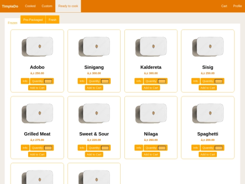Focus the Sweet & Sour quantity field
The width and height of the screenshot is (245, 184).
[105, 148]
